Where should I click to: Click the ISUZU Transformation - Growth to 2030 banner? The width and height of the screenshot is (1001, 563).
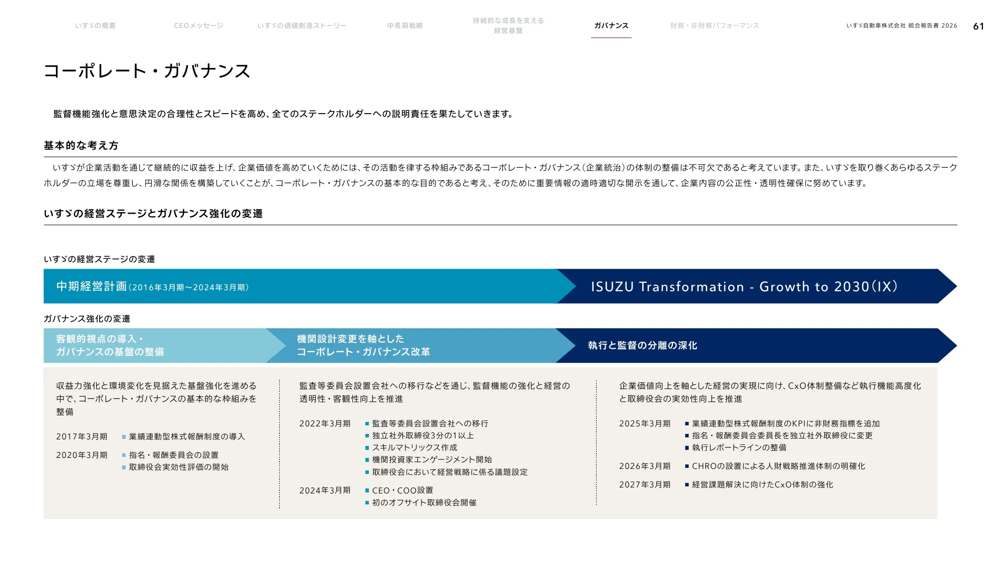tap(757, 286)
